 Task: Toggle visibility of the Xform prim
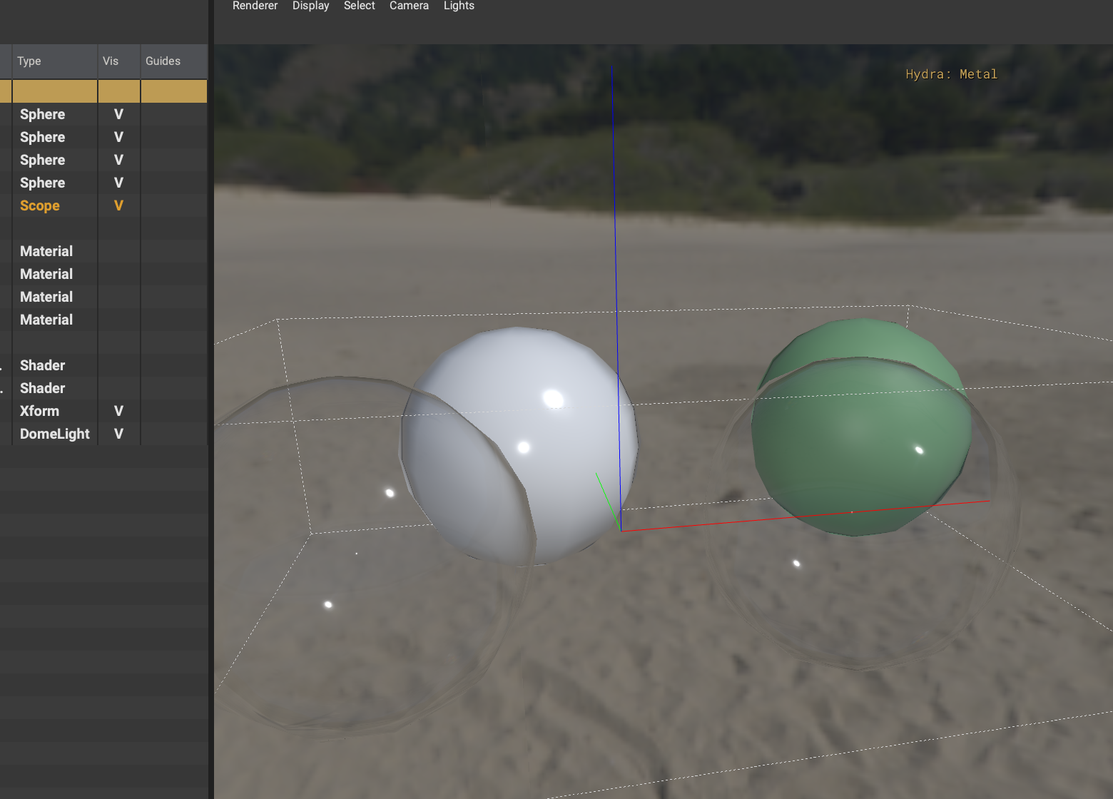click(118, 411)
